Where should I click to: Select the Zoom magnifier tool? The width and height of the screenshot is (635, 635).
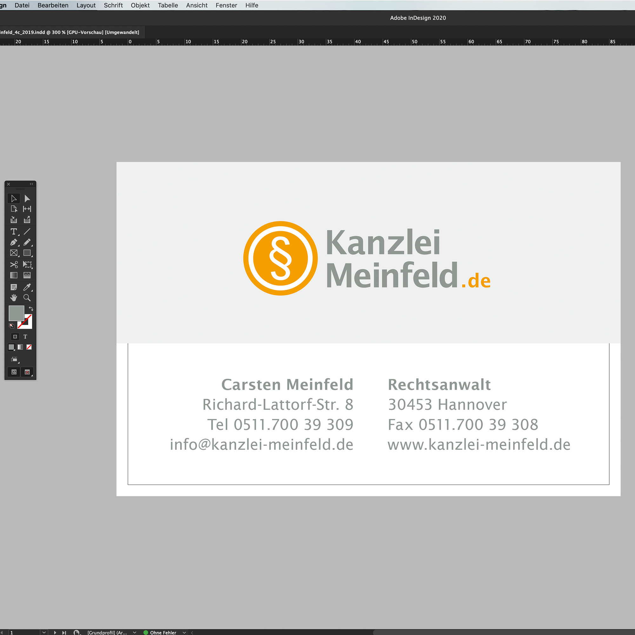(x=27, y=298)
